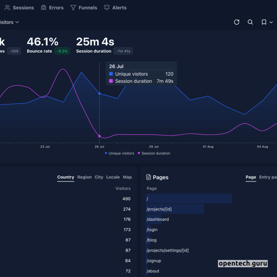Click the 26 Jul data point on chart
The height and width of the screenshot is (277, 277).
coord(99,93)
